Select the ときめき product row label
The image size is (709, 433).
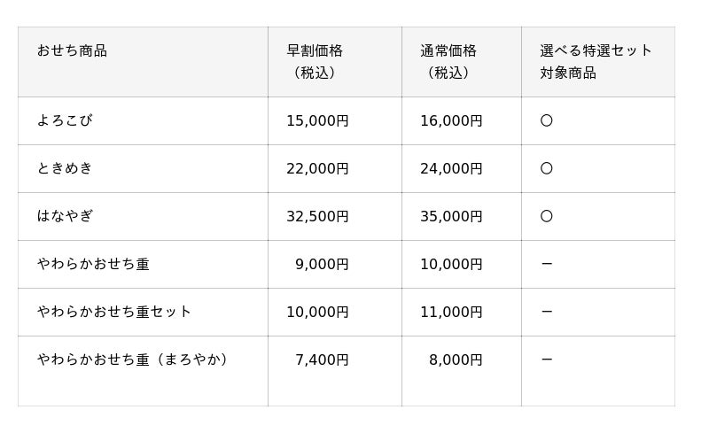coord(65,168)
